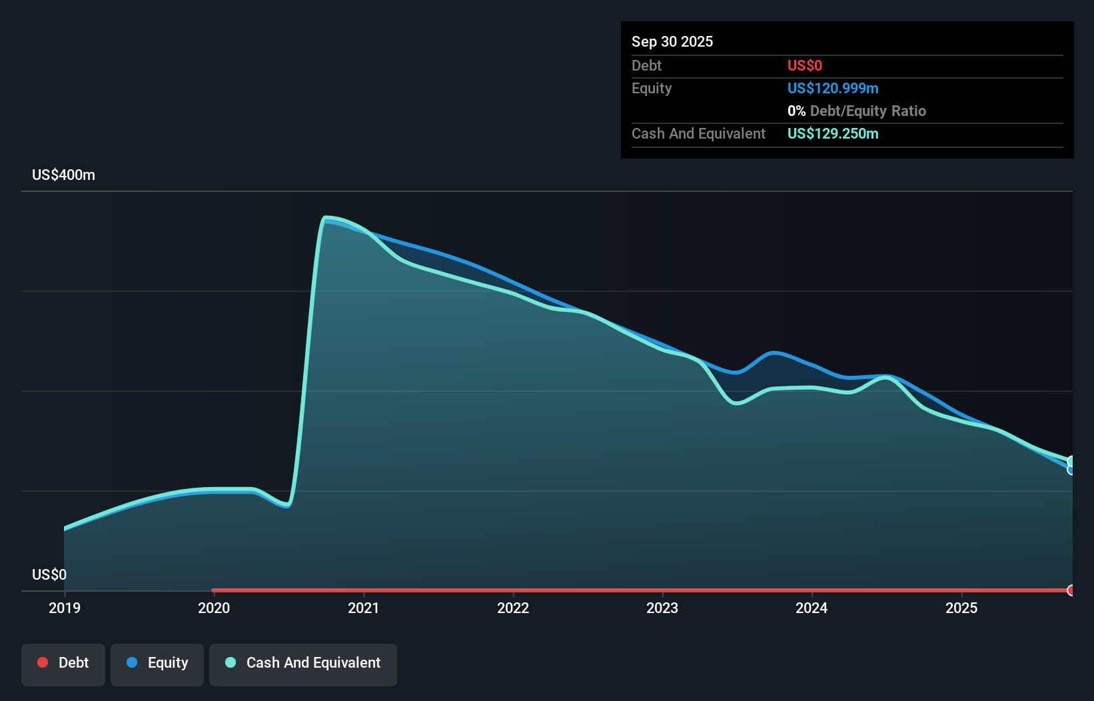Click the Debt label in tooltip
The width and height of the screenshot is (1094, 701).
pos(646,65)
